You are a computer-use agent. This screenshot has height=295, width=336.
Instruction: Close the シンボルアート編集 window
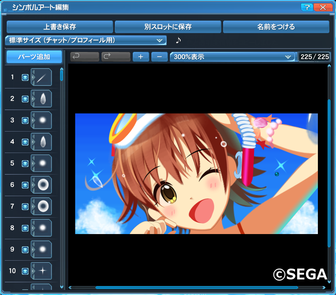coord(323,7)
